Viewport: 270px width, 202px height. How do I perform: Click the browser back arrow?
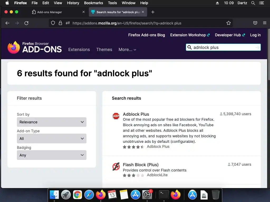click(x=7, y=23)
